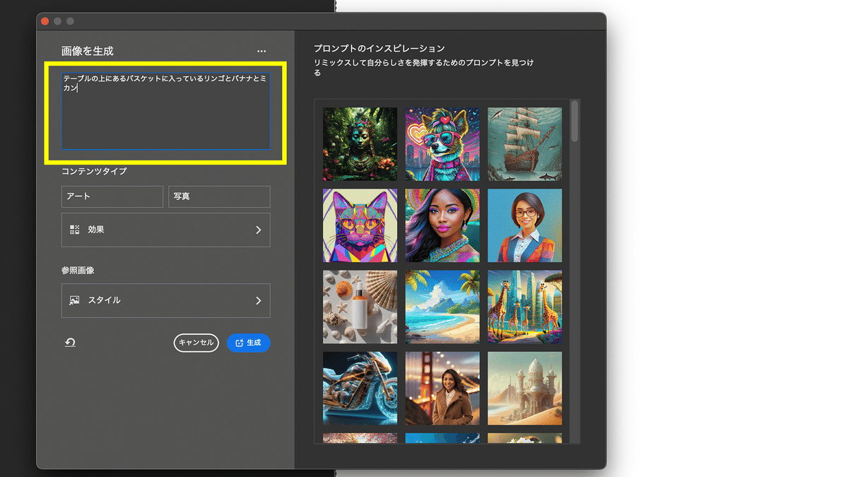Choose the colorful geometric cat thumbnail

coord(360,225)
